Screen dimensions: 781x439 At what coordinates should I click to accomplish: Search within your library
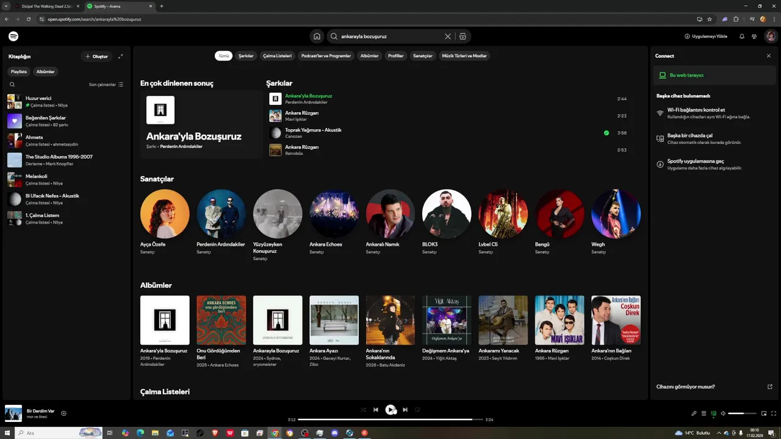[x=12, y=85]
